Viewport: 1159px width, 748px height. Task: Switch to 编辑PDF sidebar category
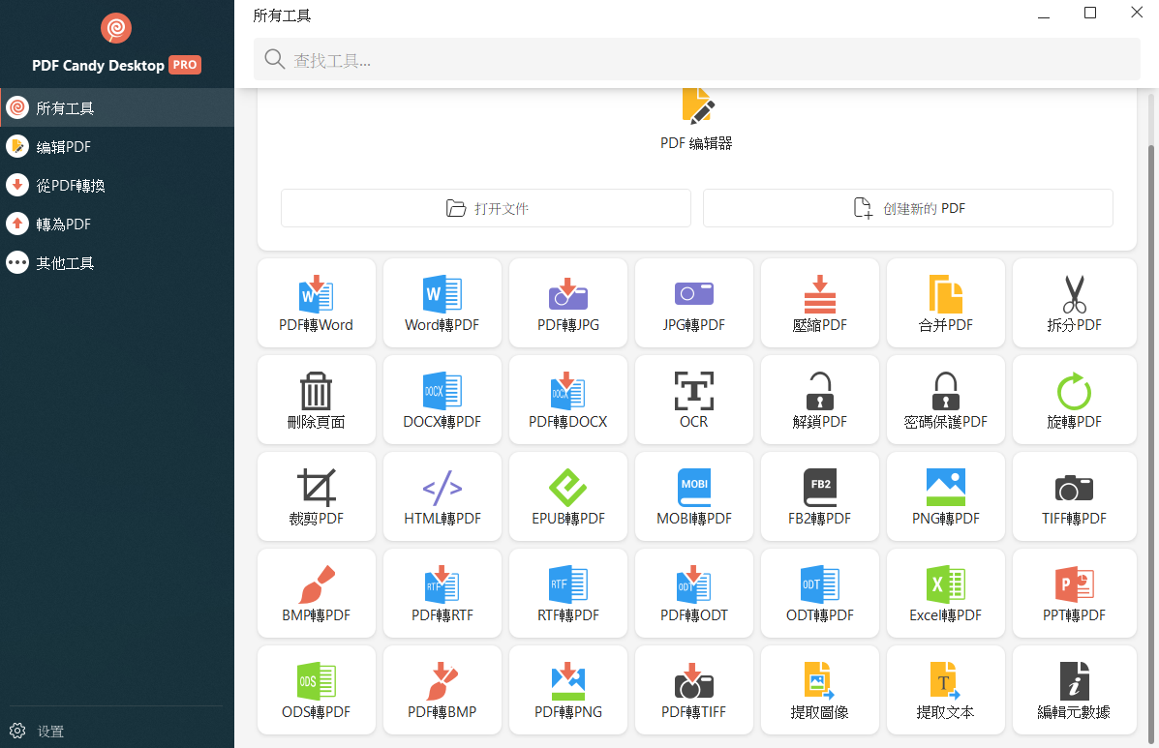tap(117, 146)
